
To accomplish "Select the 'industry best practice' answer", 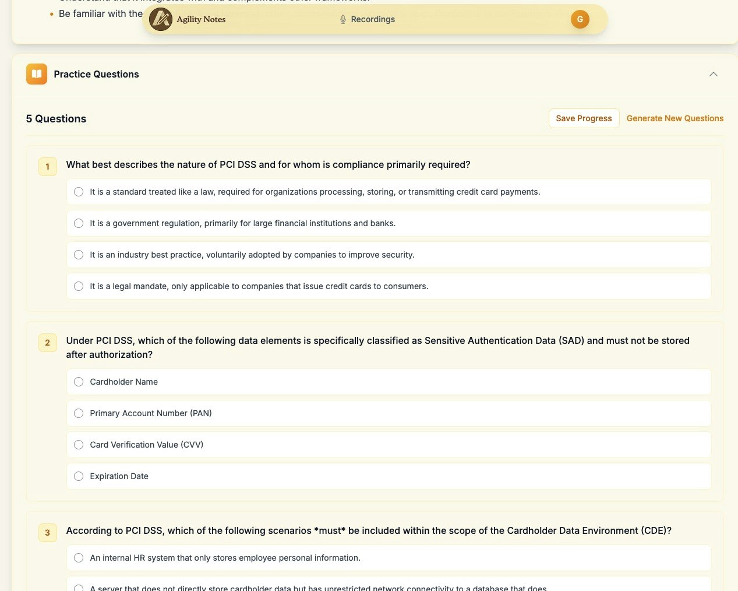I will coord(389,255).
